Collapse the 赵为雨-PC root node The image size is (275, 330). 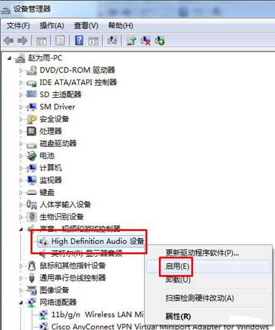[9, 58]
